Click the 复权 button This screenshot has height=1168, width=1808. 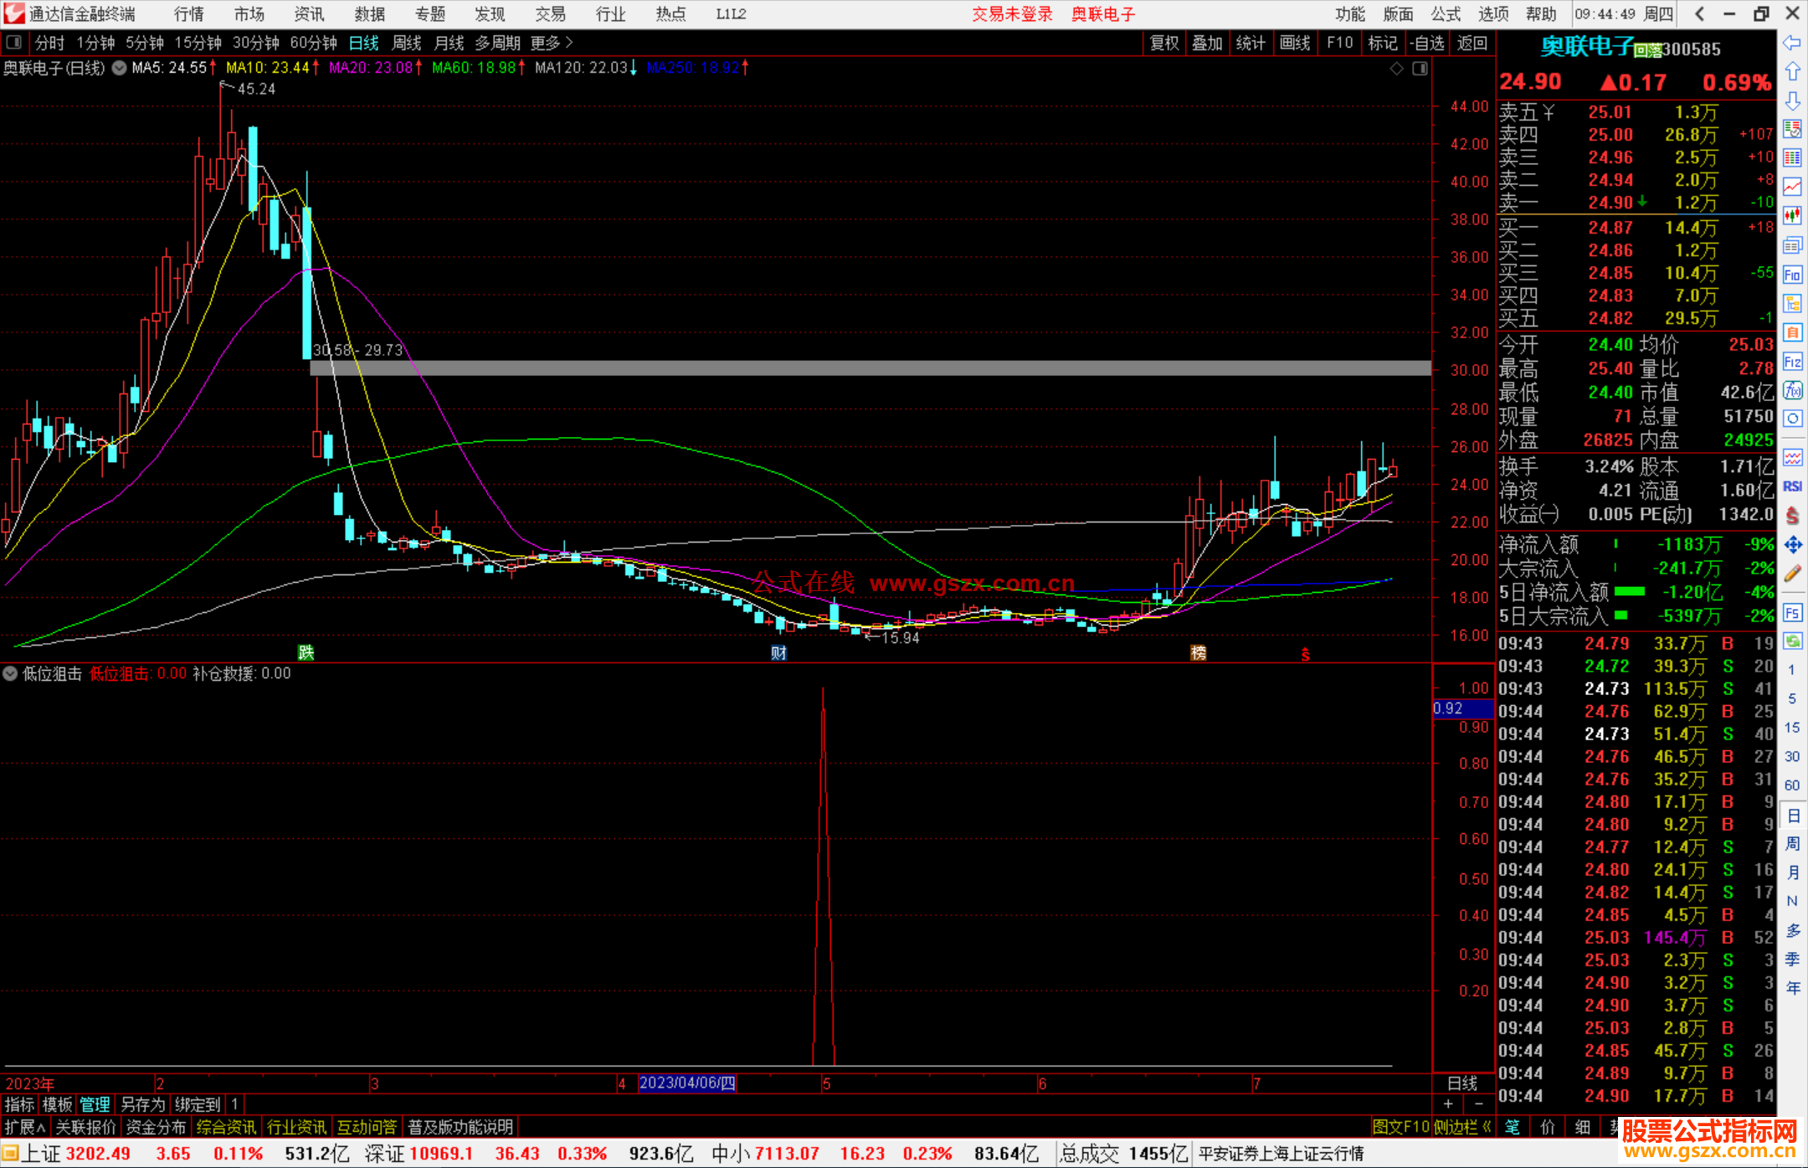(x=1163, y=43)
